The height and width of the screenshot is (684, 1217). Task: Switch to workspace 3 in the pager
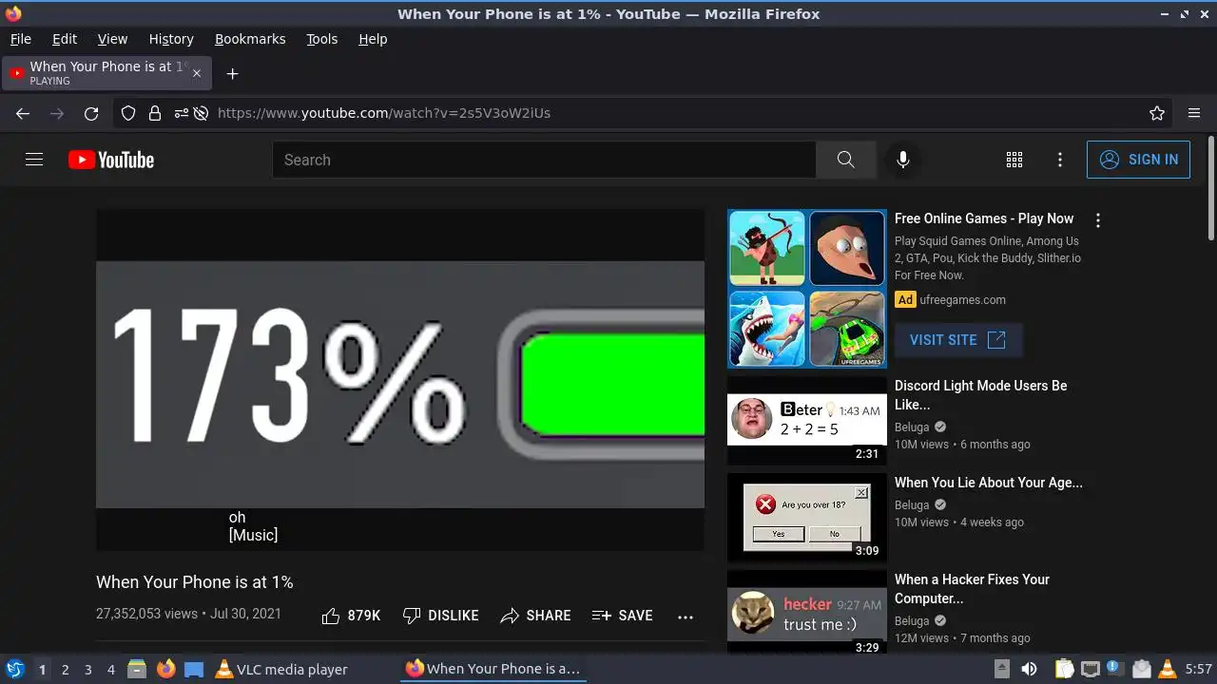tap(88, 670)
